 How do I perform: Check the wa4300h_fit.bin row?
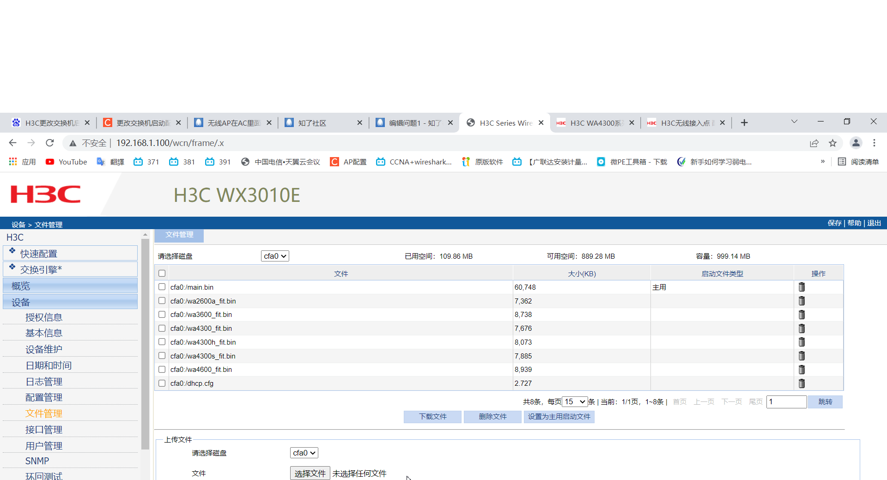(x=162, y=342)
